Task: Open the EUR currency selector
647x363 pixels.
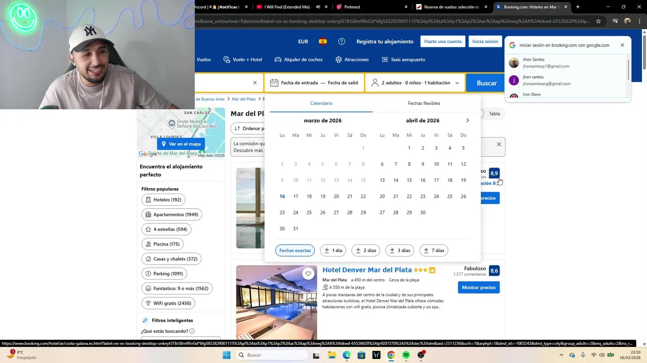Action: (303, 41)
